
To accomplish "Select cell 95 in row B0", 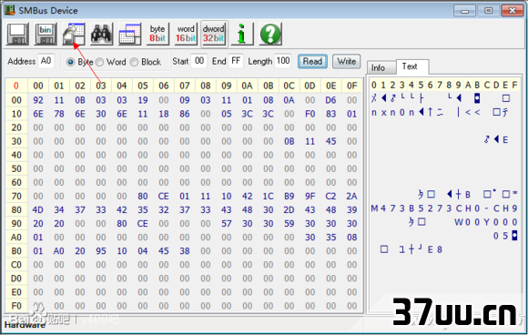I will pyautogui.click(x=101, y=251).
